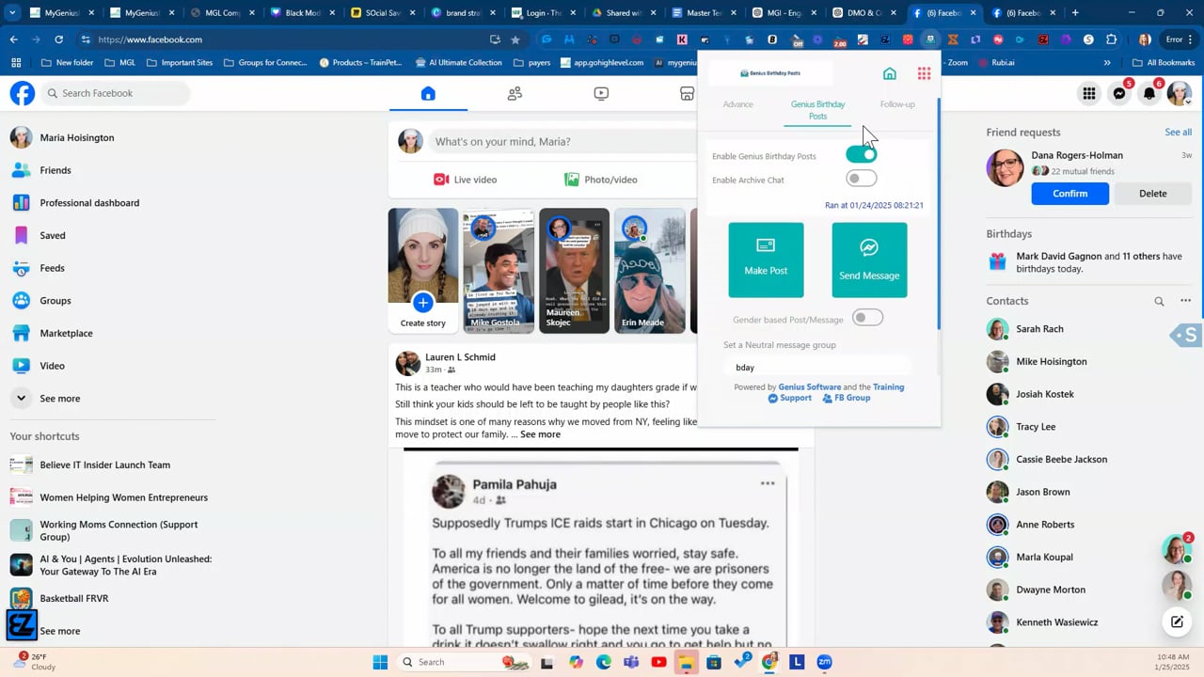Click the Contacts search magnifier
Screen dimensions: 1204x677
point(1159,300)
